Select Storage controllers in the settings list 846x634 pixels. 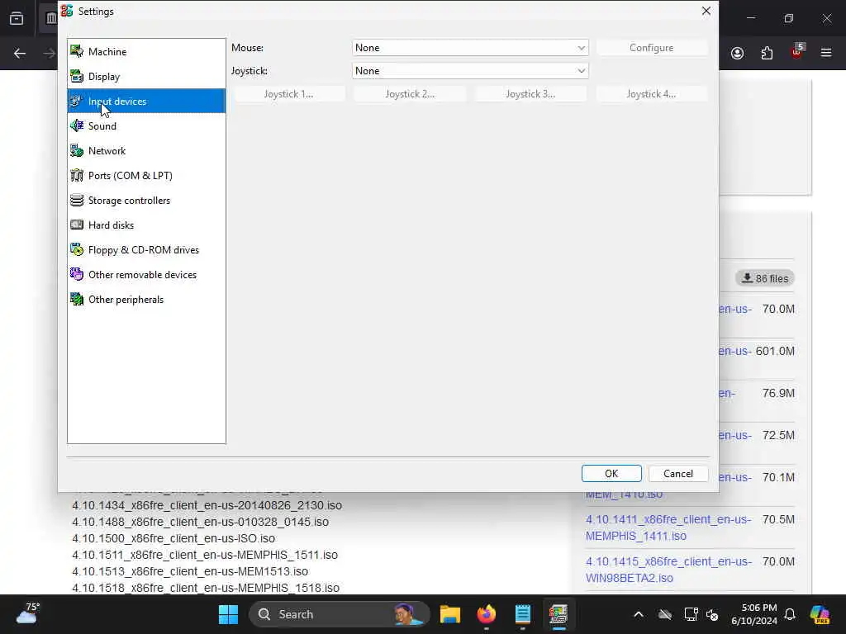[x=146, y=200]
